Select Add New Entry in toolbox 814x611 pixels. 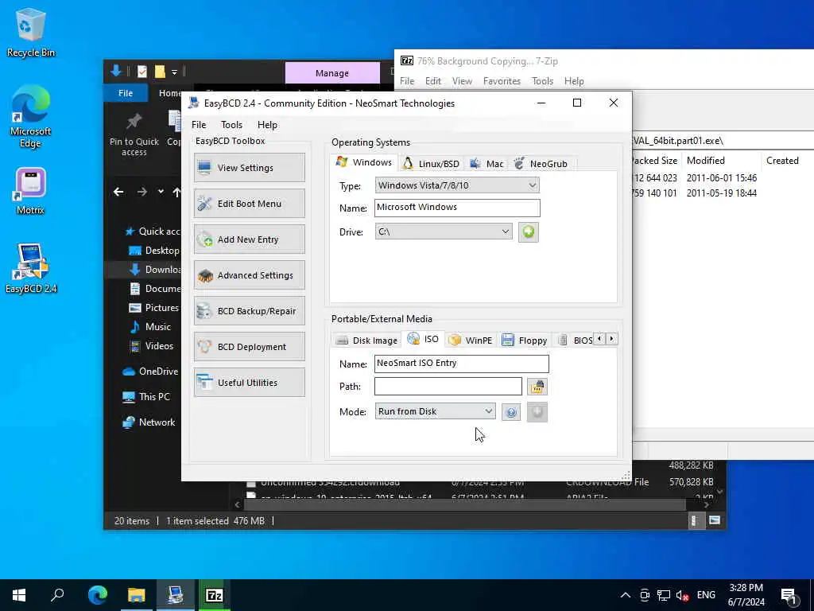tap(249, 239)
